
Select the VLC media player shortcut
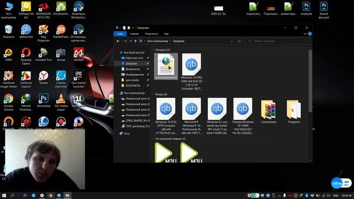61,102
